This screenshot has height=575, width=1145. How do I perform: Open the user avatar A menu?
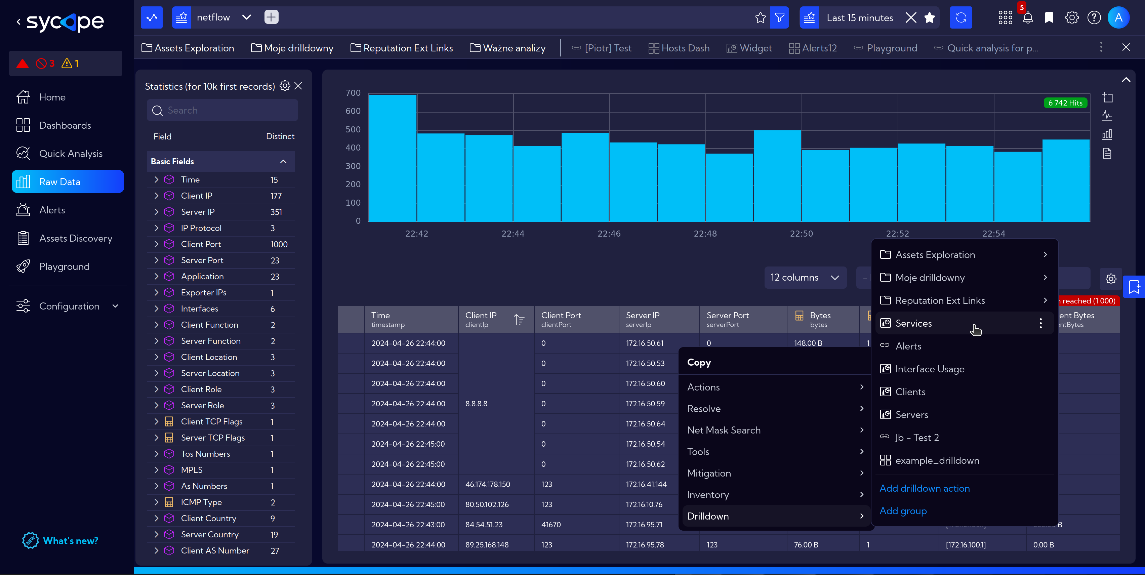pyautogui.click(x=1118, y=18)
